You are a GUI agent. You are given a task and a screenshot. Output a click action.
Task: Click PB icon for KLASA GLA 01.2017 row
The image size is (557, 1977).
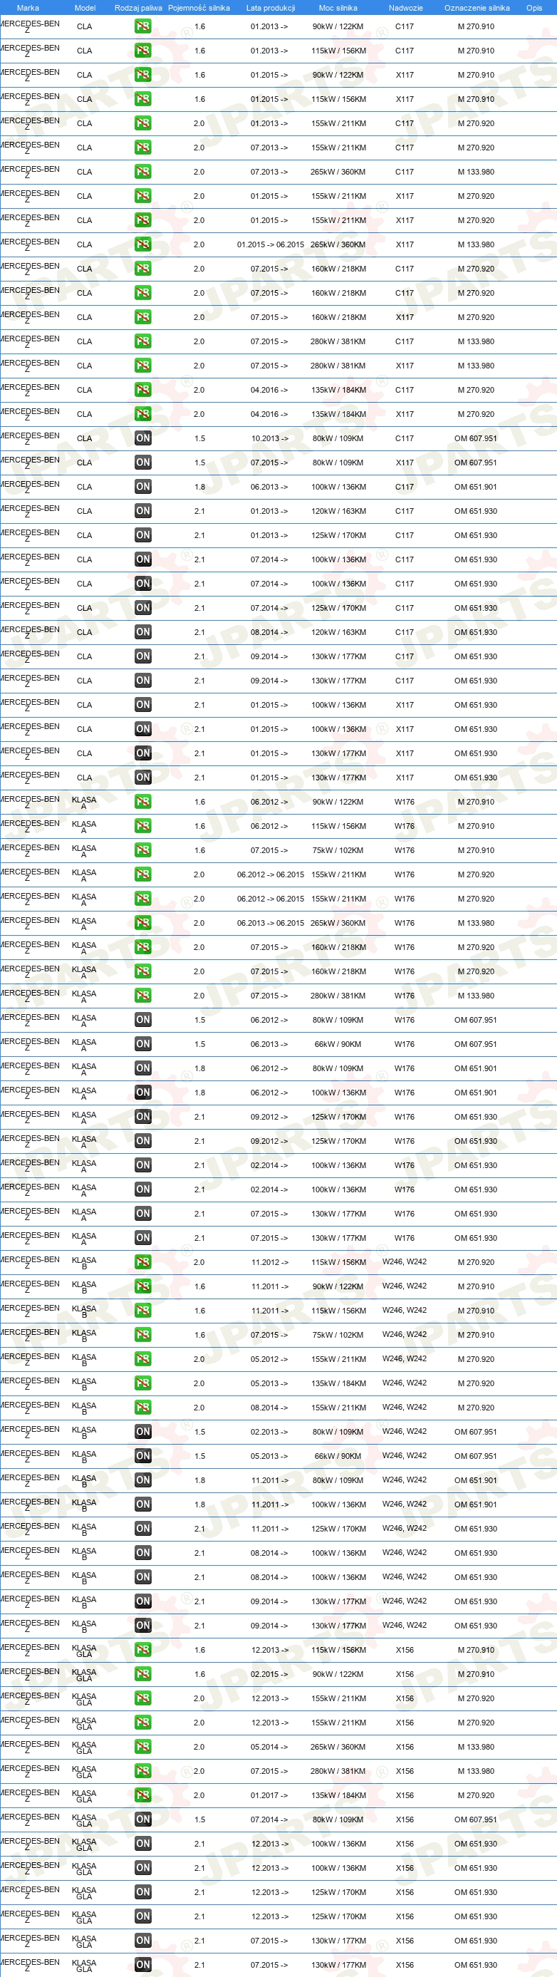click(142, 1795)
